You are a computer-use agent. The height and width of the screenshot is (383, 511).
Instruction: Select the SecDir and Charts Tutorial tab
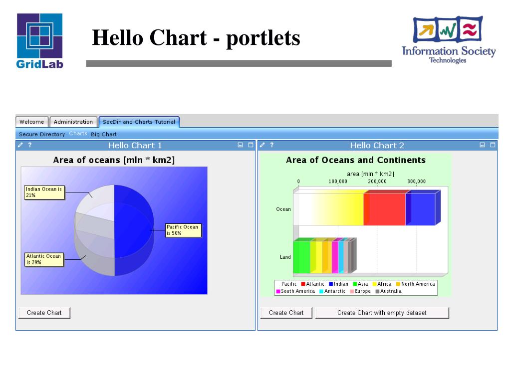tap(139, 122)
